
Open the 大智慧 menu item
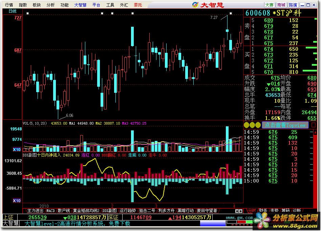pos(81,5)
